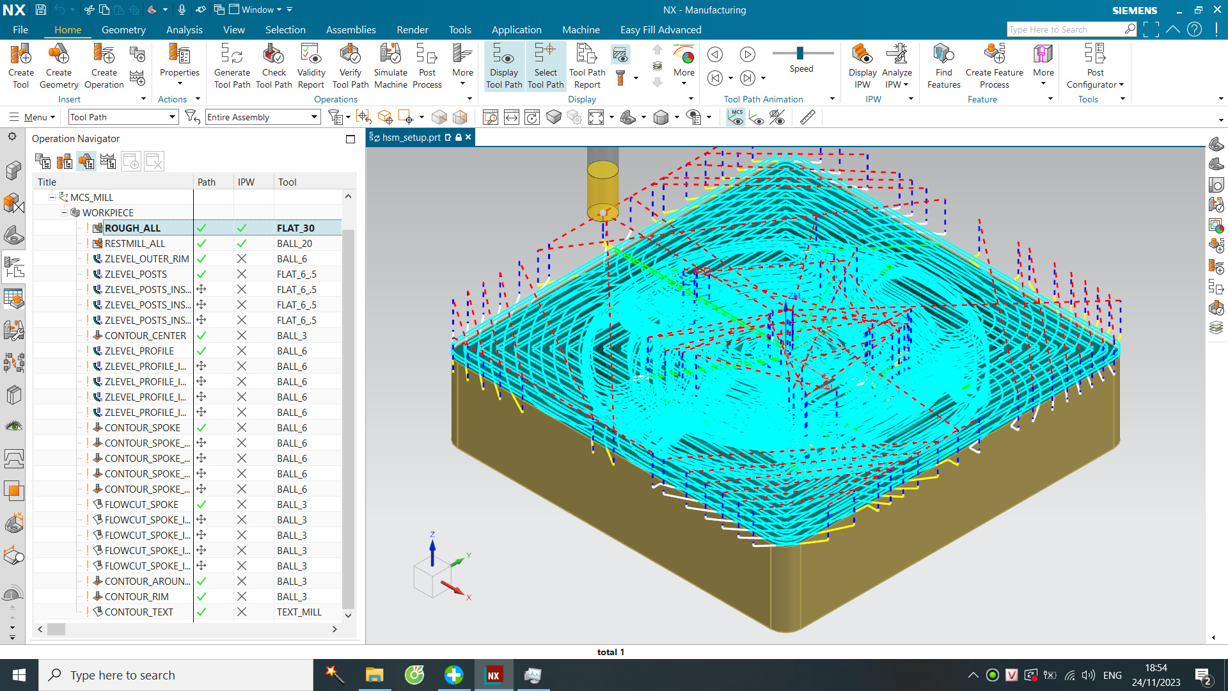This screenshot has width=1228, height=691.
Task: Switch to the Analysis ribbon tab
Action: coord(184,29)
